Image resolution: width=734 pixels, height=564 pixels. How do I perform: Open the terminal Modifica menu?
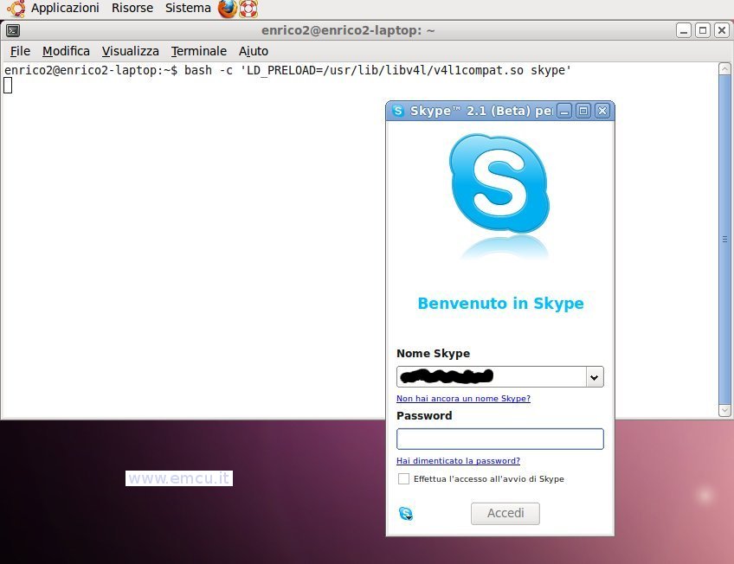point(66,51)
